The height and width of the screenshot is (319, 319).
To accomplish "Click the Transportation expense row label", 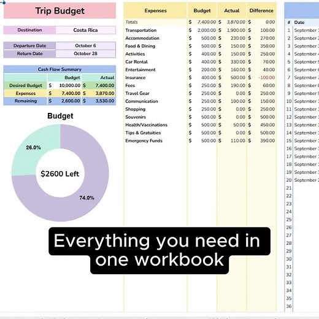I will coord(141,30).
